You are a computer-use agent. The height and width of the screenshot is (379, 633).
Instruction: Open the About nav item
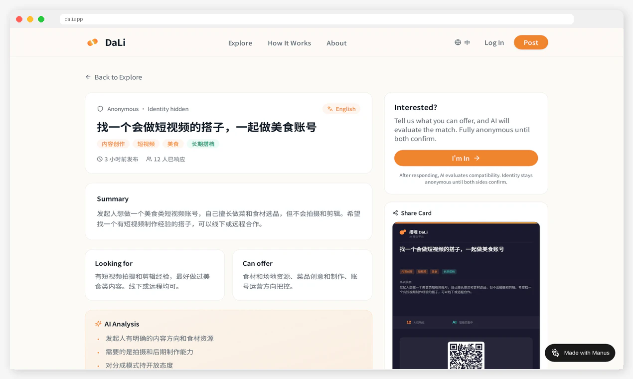pyautogui.click(x=336, y=43)
